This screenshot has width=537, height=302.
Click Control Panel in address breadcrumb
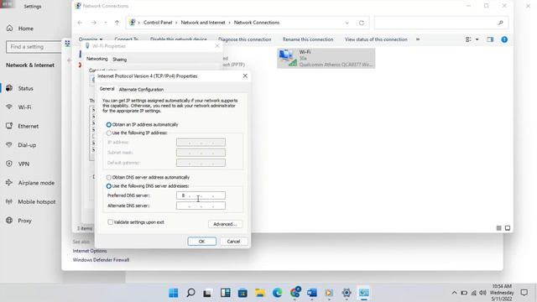point(158,23)
